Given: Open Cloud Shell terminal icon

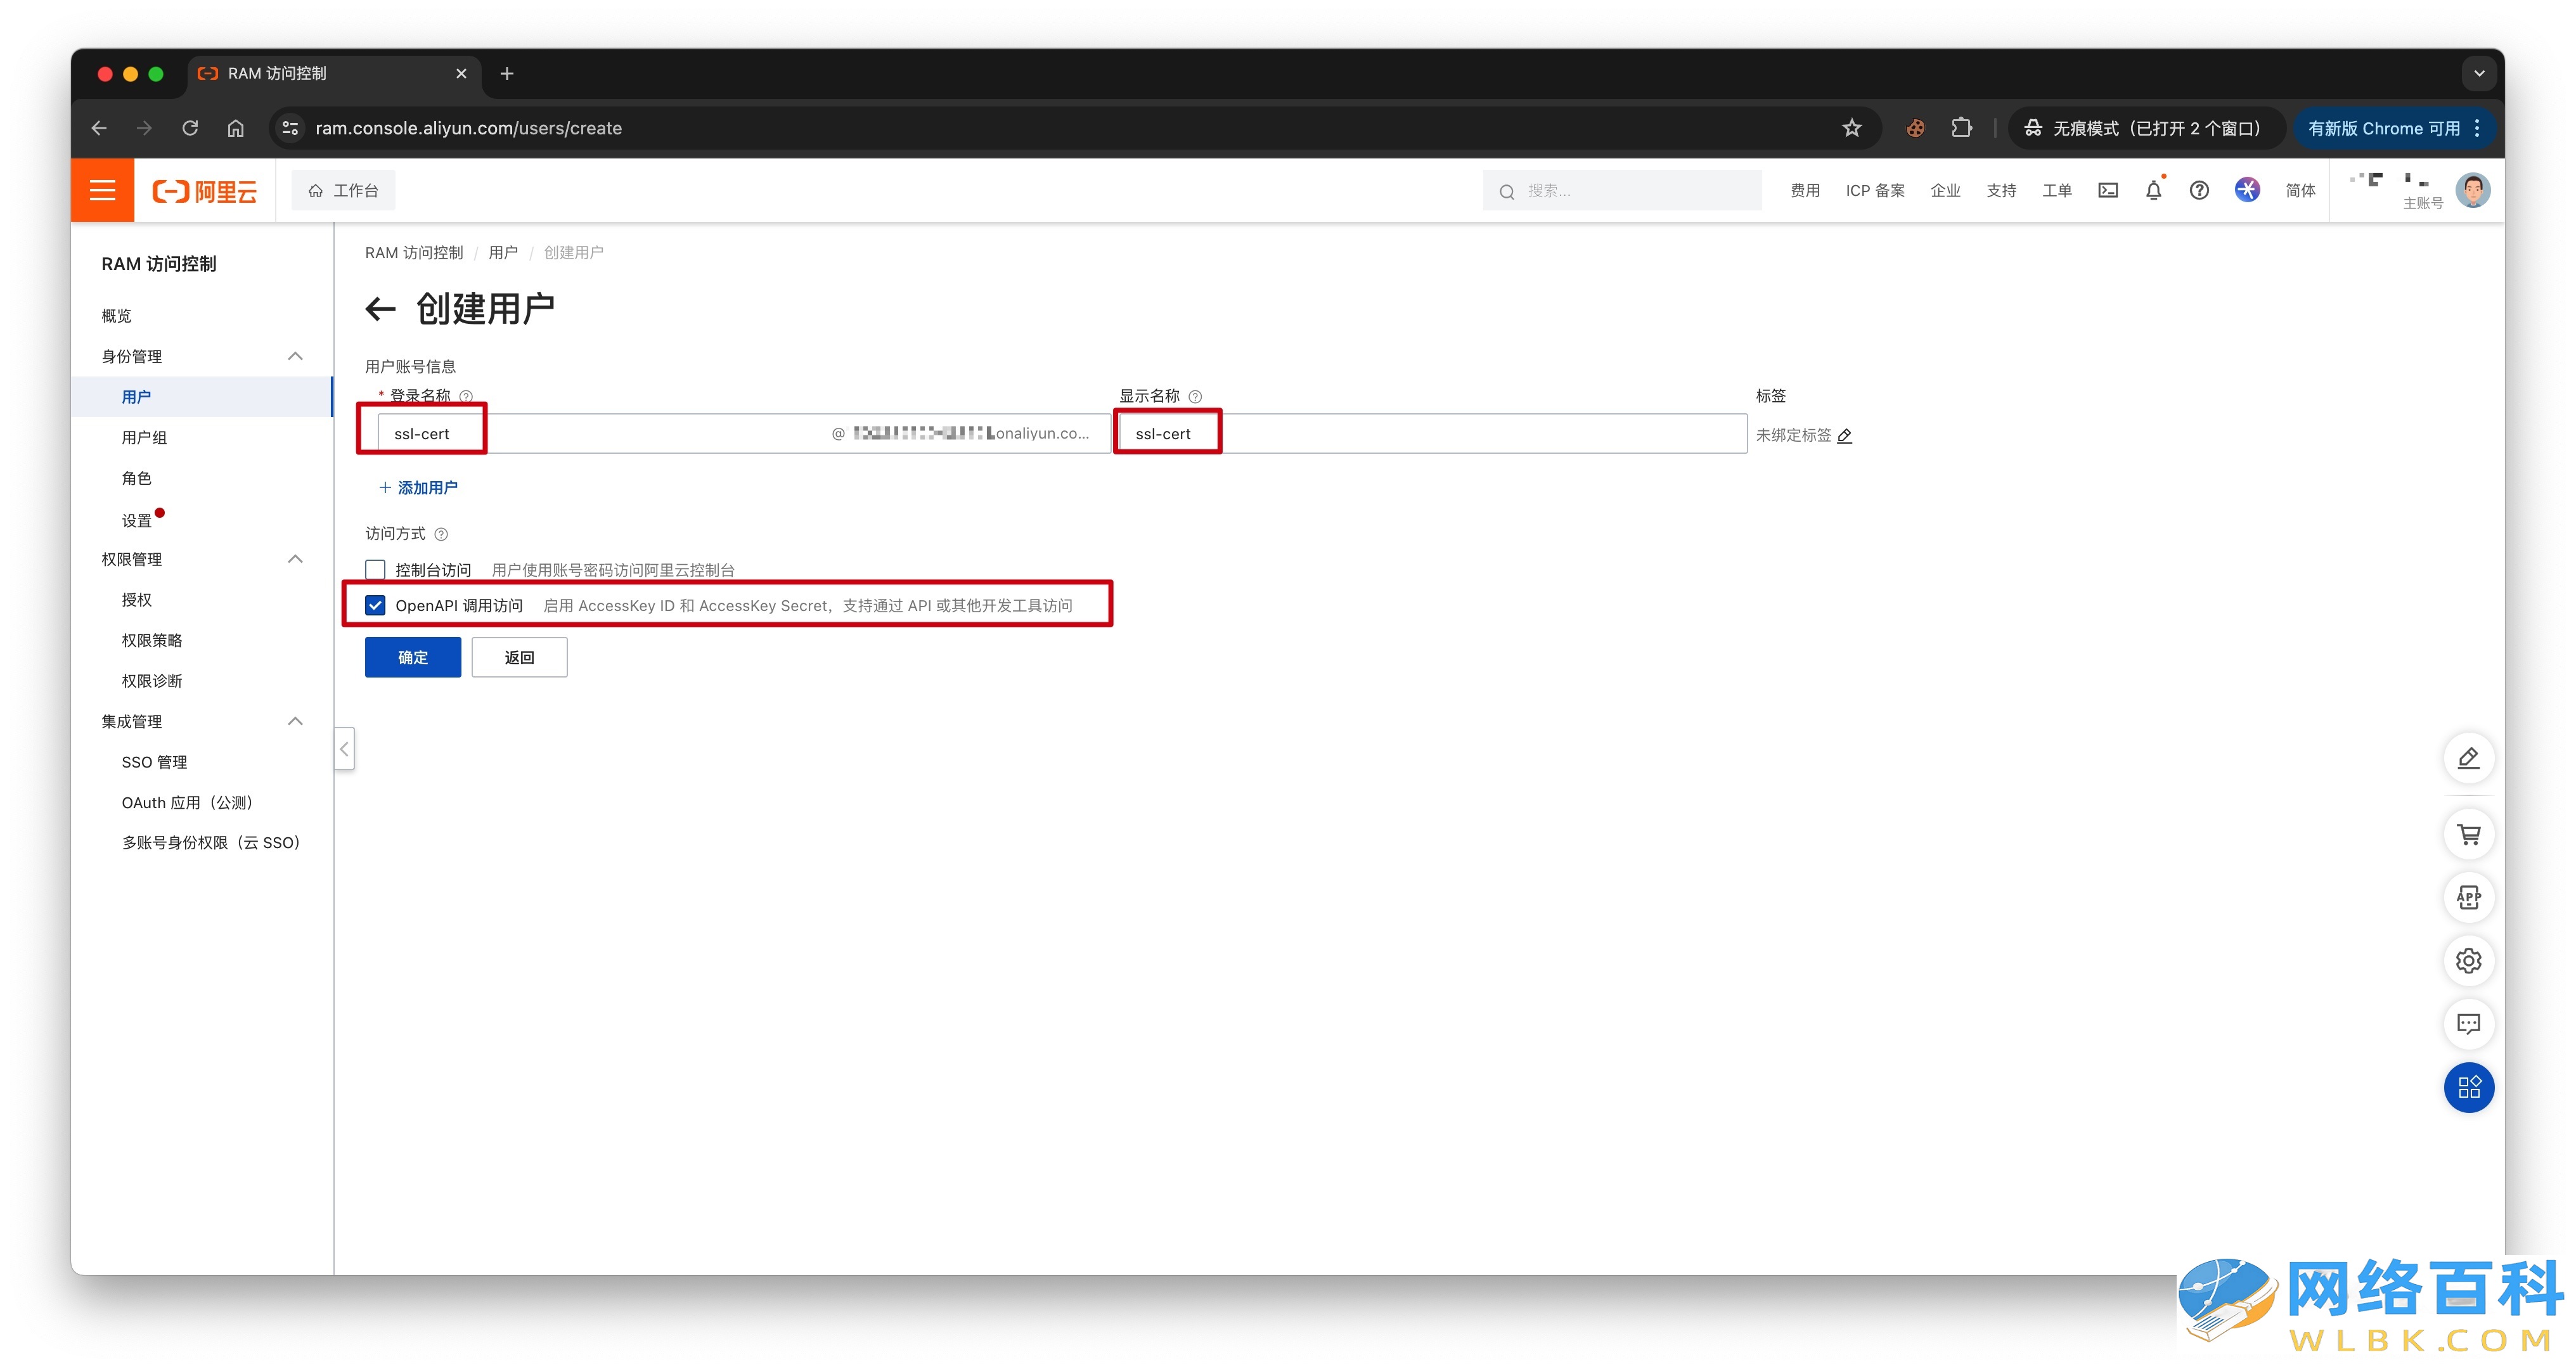Looking at the screenshot, I should coord(2107,190).
